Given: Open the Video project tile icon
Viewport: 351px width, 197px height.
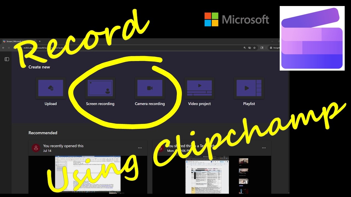Looking at the screenshot, I should point(199,88).
